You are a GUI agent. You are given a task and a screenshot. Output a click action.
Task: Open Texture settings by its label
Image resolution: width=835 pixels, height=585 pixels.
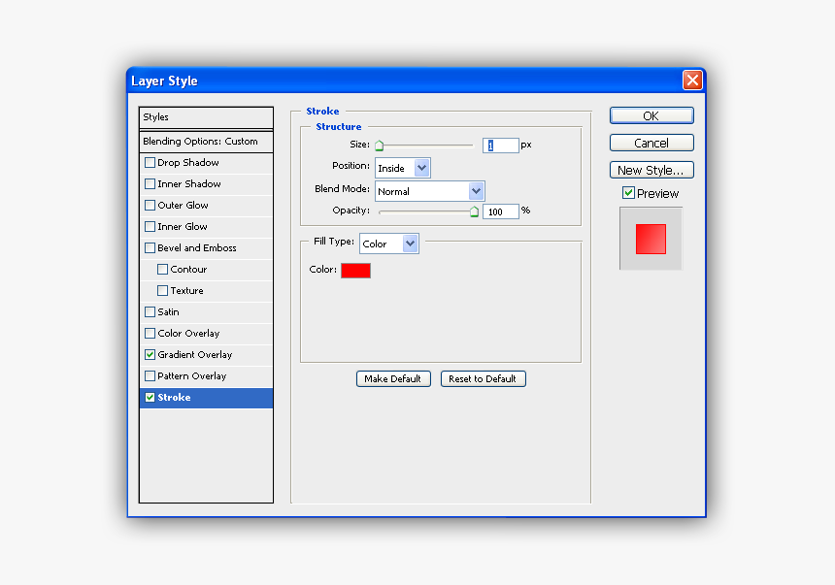187,291
